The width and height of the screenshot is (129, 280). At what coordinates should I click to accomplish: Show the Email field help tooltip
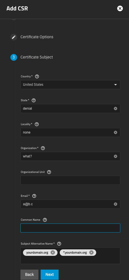click(34, 196)
